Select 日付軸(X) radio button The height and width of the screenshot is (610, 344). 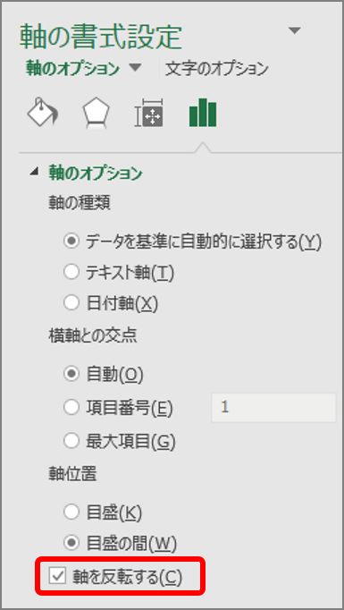71,303
